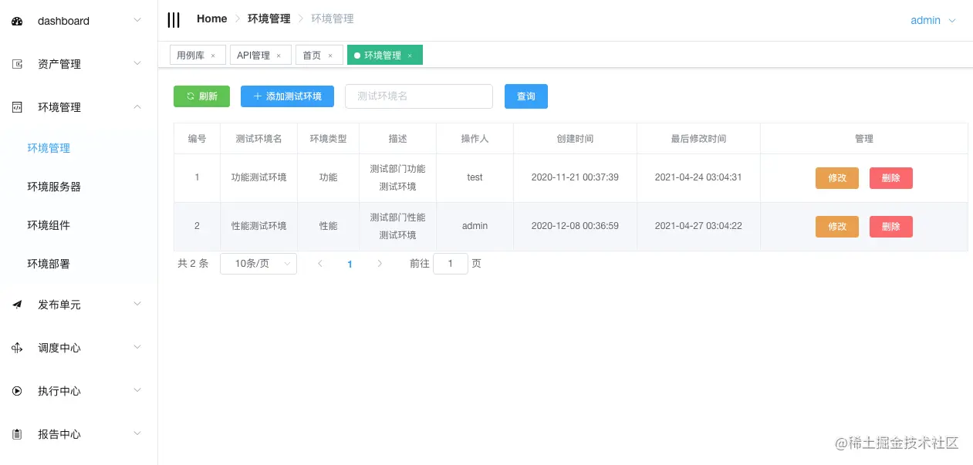Click the 测试部门性能测试环境 description cell
The image size is (973, 465).
coord(397,226)
